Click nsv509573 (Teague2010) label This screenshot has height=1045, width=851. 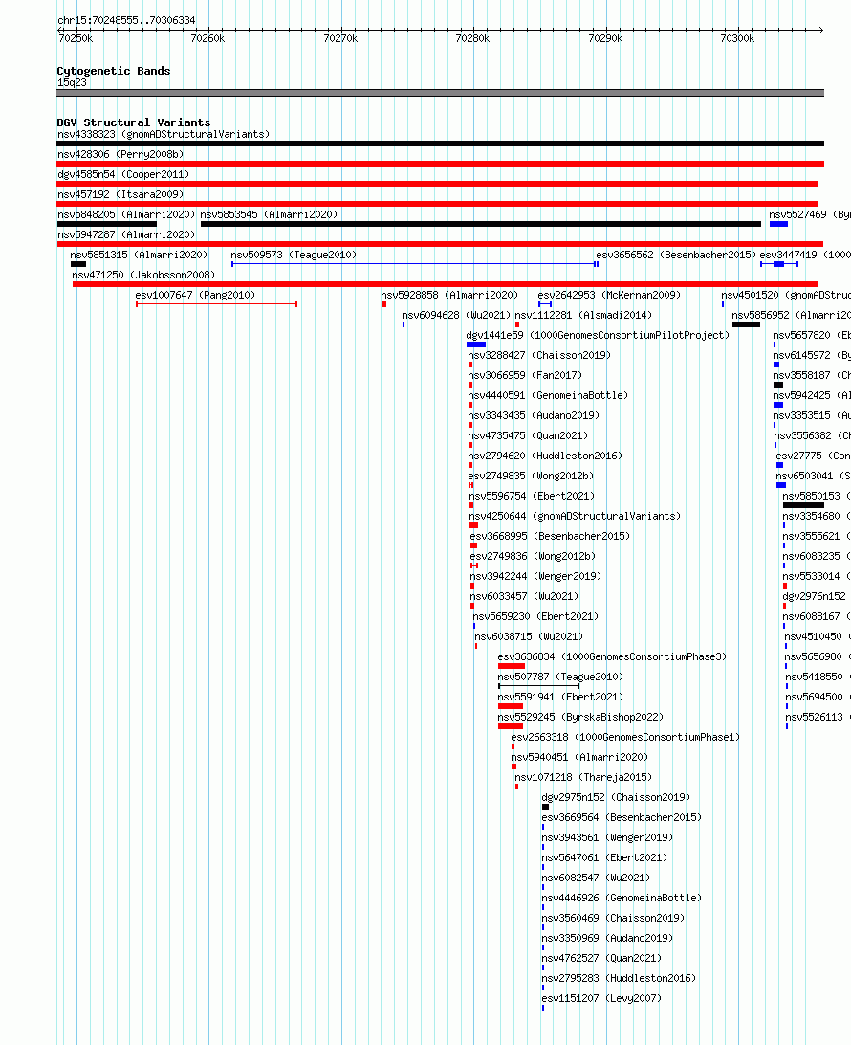[294, 254]
